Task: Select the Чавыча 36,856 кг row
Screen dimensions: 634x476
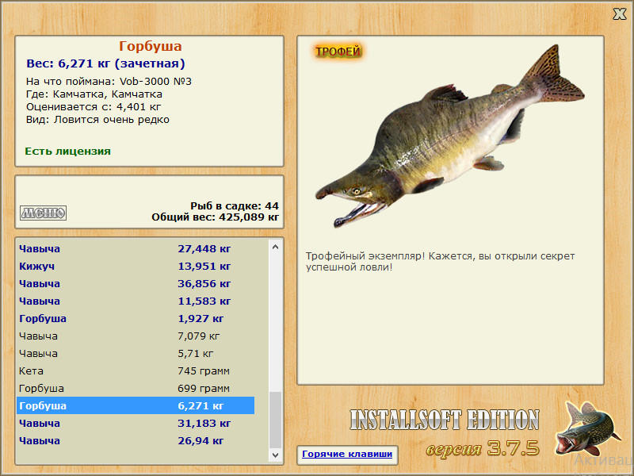Action: [136, 284]
